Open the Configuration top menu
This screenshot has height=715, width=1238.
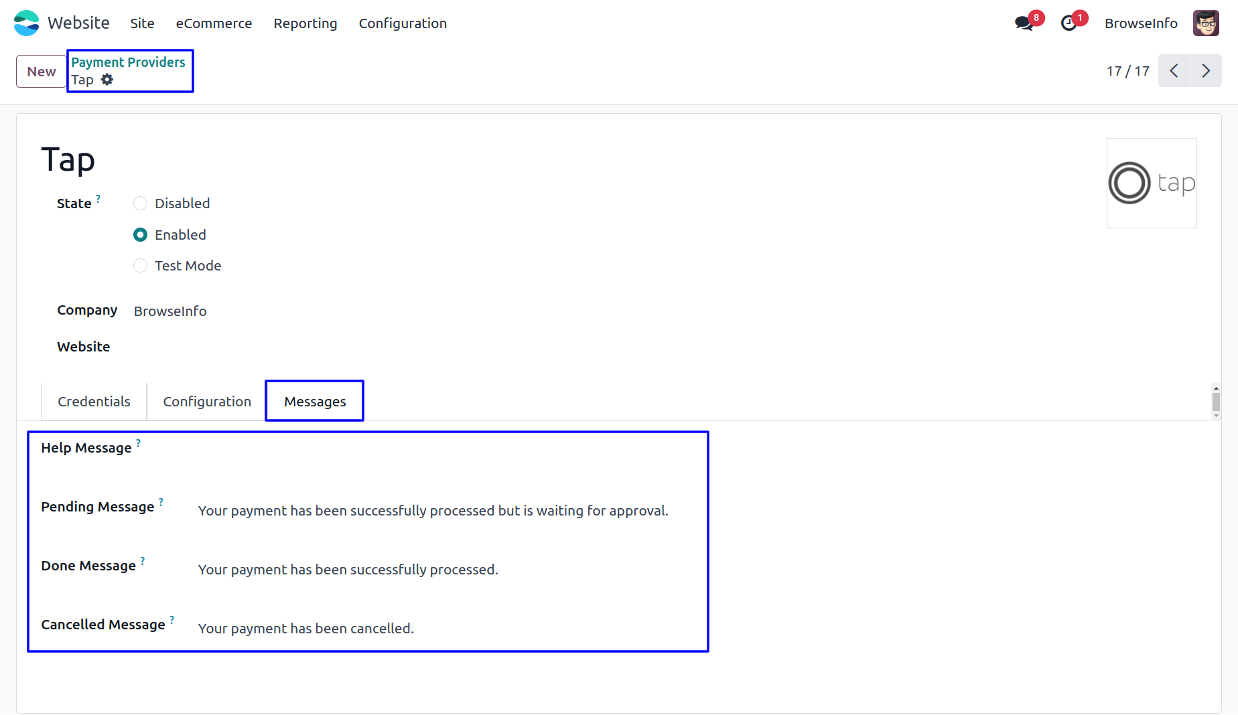tap(403, 23)
